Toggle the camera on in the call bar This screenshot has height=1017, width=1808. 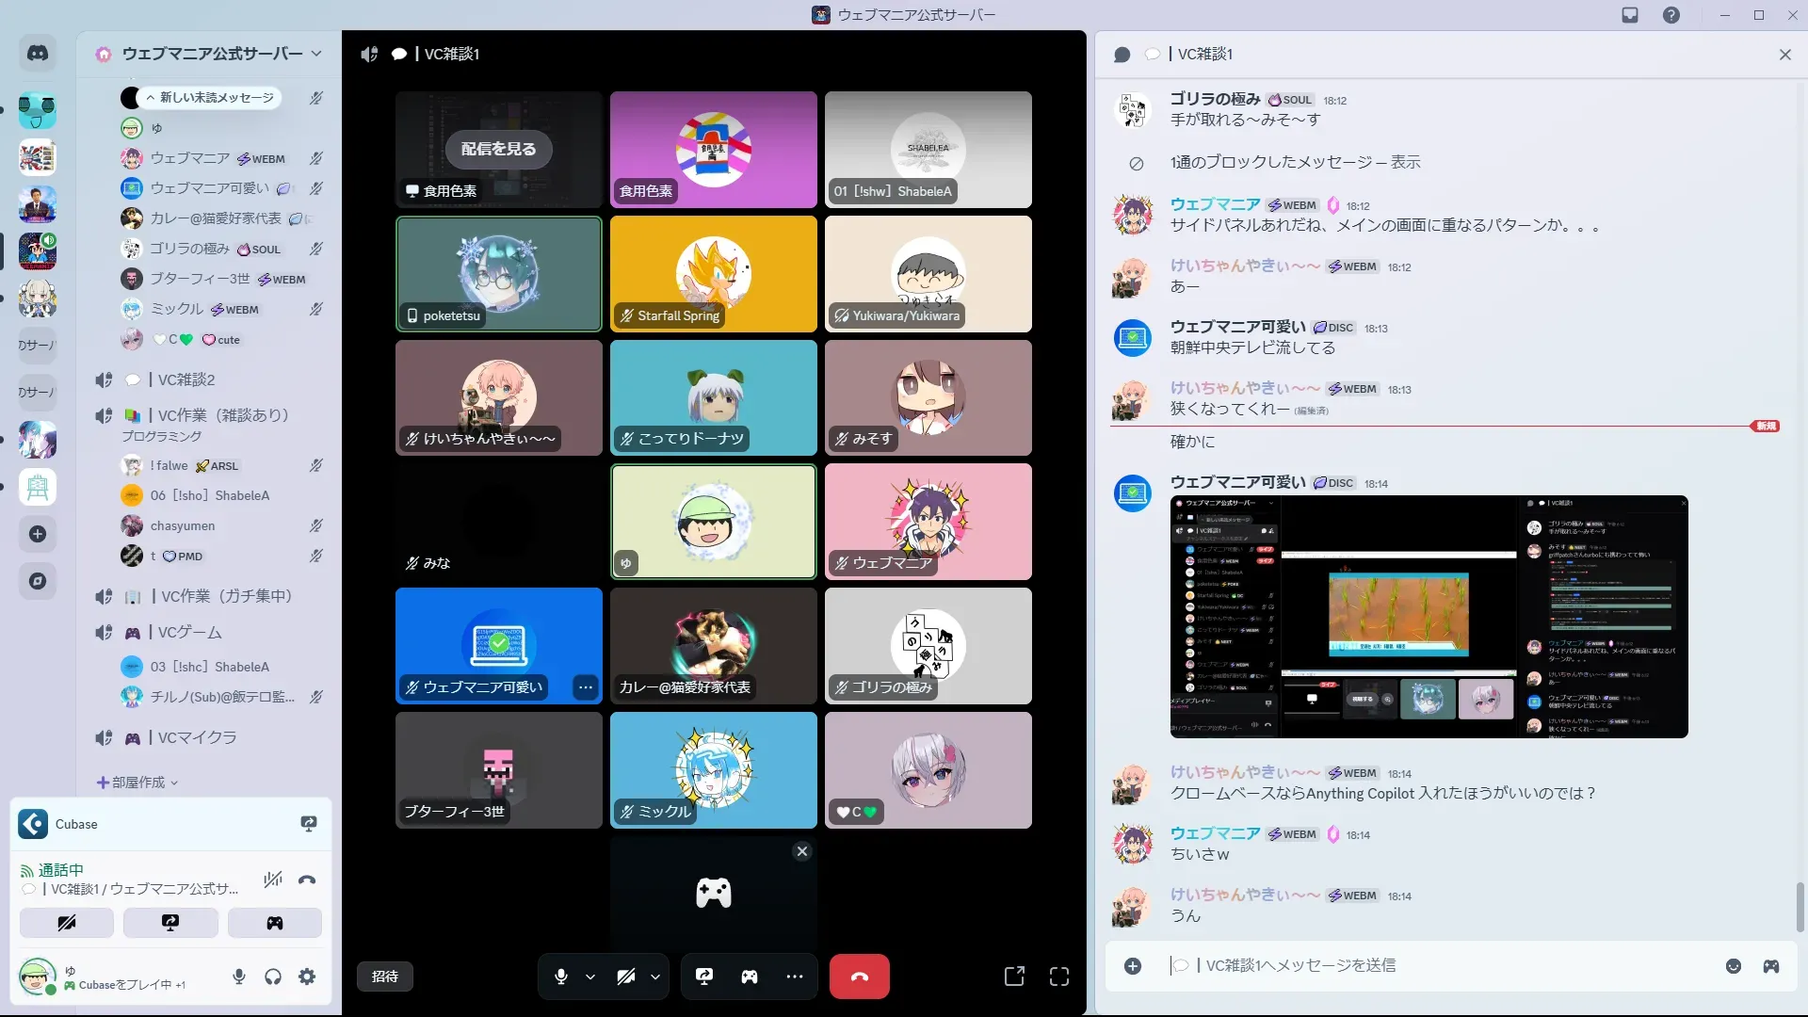point(626,977)
